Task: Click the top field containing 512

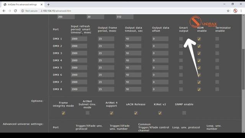Action: coord(124,17)
